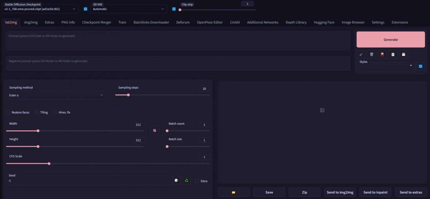Click the Height number box
This screenshot has width=430, height=199.
pos(138,140)
